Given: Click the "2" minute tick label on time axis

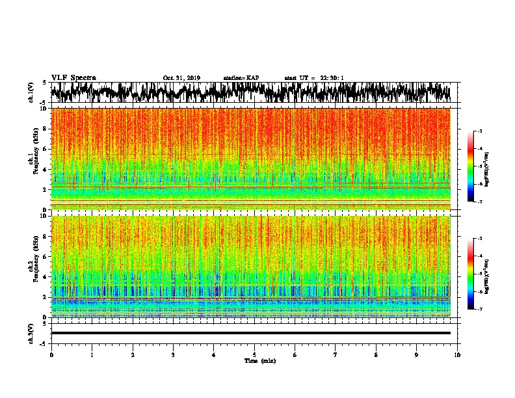Looking at the screenshot, I should 133,355.
